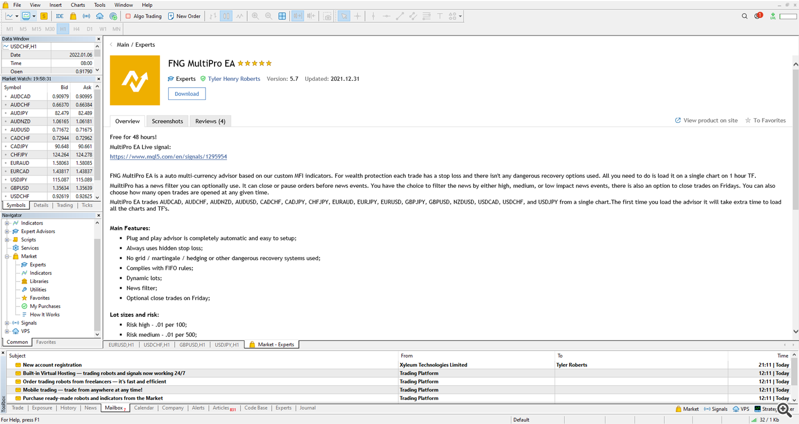
Task: Click the New Order toolbar button
Action: tap(184, 16)
